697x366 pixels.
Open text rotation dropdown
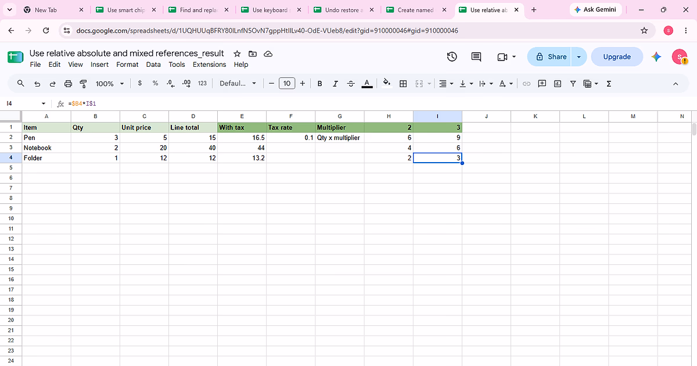(506, 84)
